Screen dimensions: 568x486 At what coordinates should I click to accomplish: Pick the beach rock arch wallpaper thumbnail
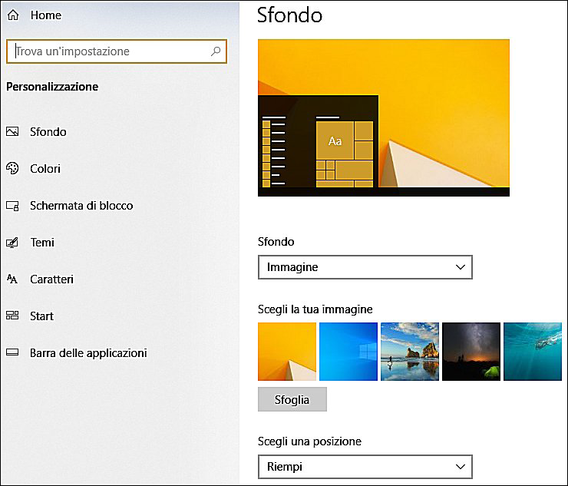[410, 352]
